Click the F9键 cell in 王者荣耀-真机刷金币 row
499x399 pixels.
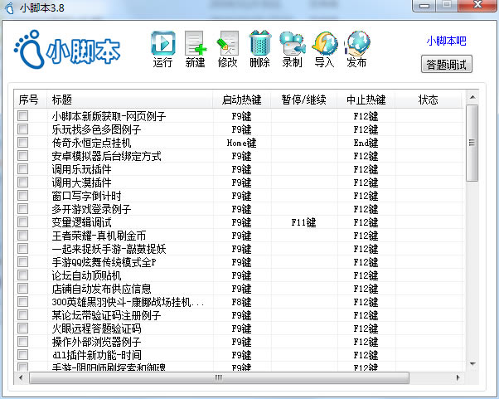click(241, 236)
